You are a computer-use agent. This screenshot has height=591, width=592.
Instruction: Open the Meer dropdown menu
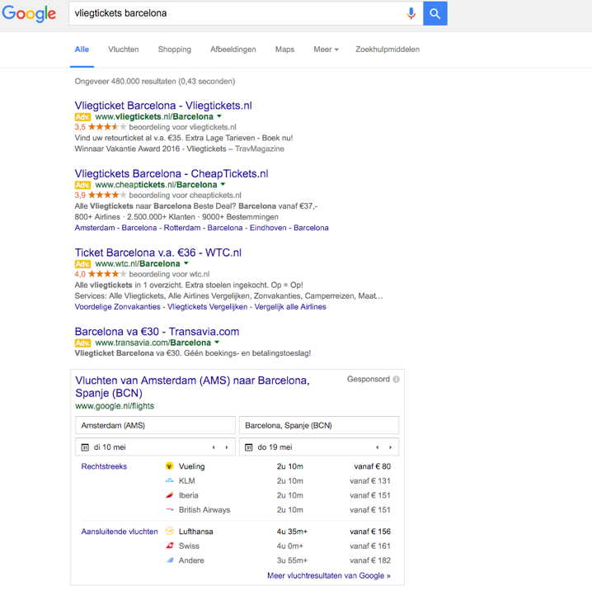(327, 50)
